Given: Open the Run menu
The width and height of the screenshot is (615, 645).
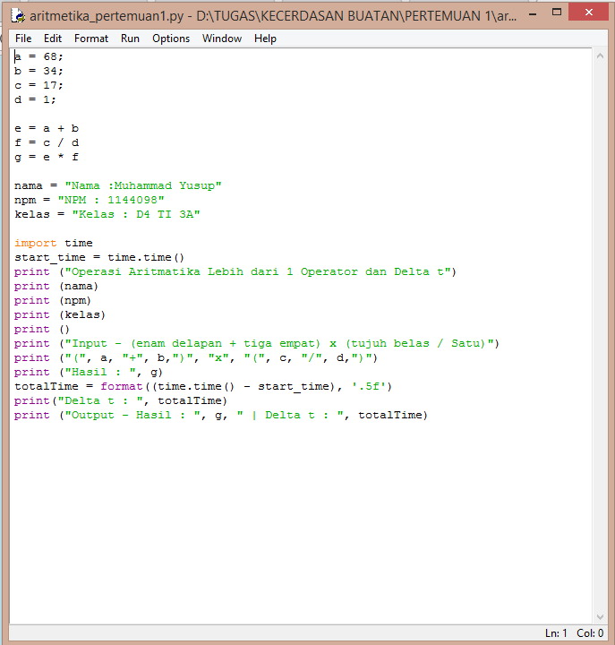Looking at the screenshot, I should point(130,39).
